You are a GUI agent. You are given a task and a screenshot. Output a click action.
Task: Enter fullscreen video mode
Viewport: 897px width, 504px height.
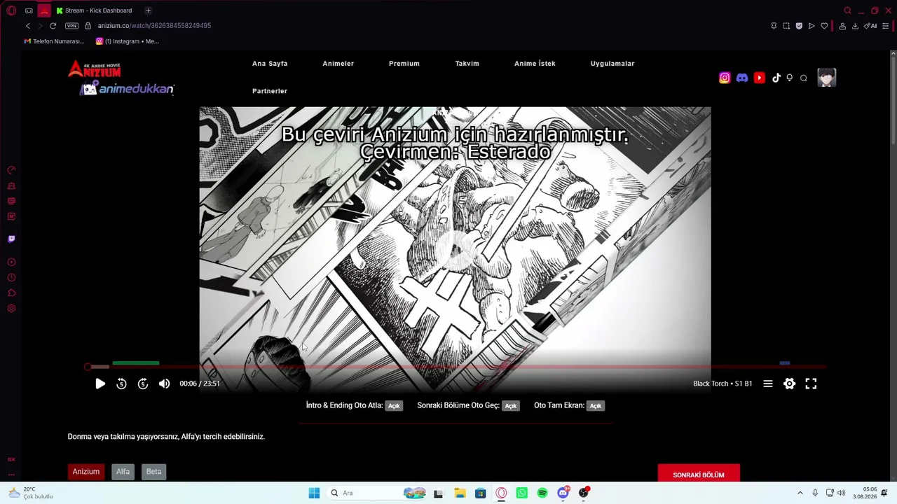tap(811, 384)
